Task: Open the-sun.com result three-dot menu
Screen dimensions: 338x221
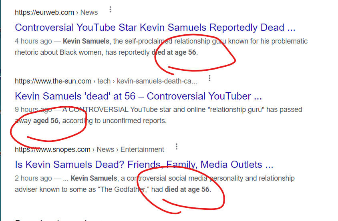Action: pos(209,79)
